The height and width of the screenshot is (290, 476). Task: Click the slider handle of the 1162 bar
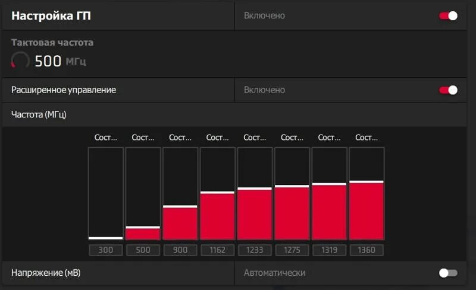tap(217, 192)
